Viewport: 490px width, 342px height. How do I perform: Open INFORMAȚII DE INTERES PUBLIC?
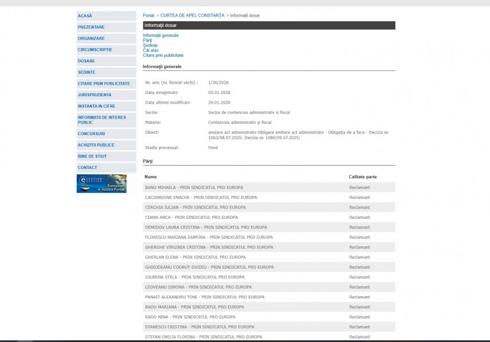click(101, 120)
